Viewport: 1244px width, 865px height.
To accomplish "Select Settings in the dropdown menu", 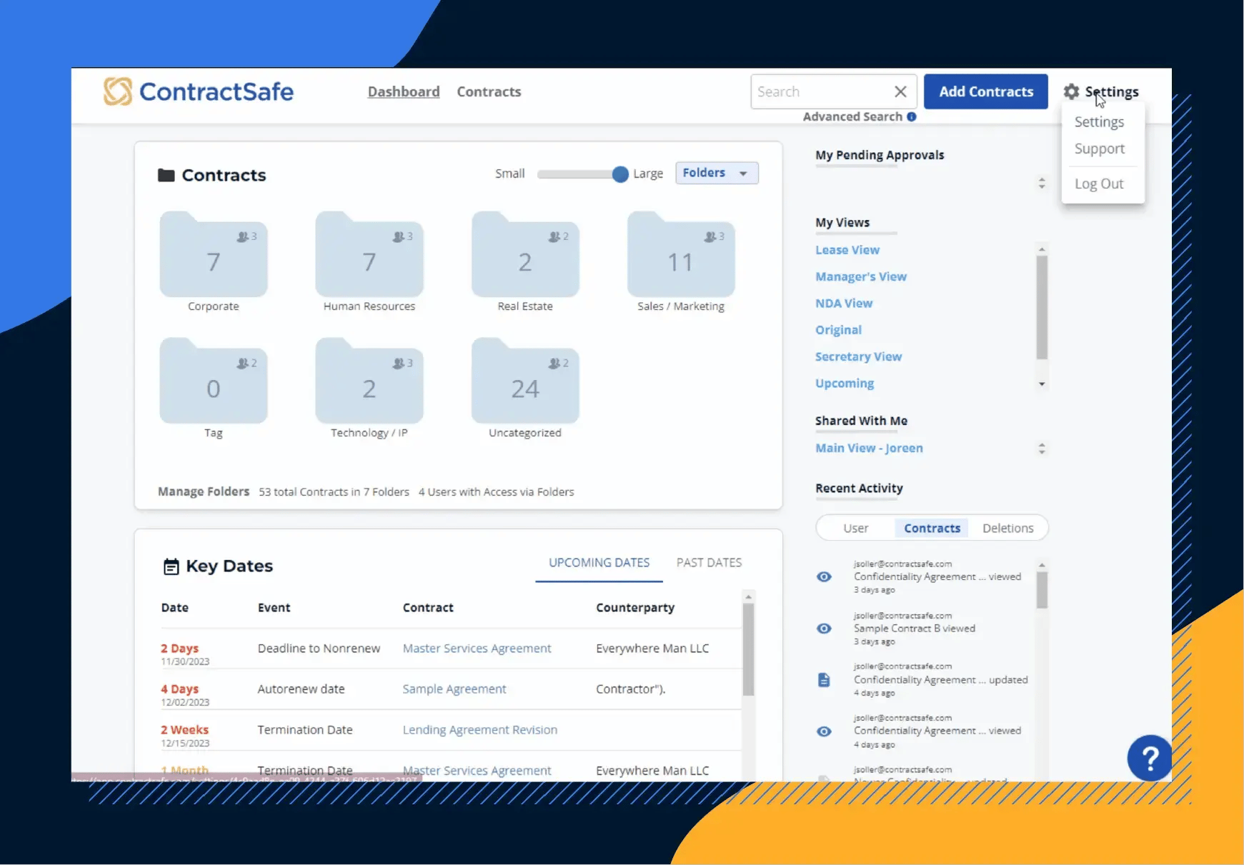I will click(1099, 122).
